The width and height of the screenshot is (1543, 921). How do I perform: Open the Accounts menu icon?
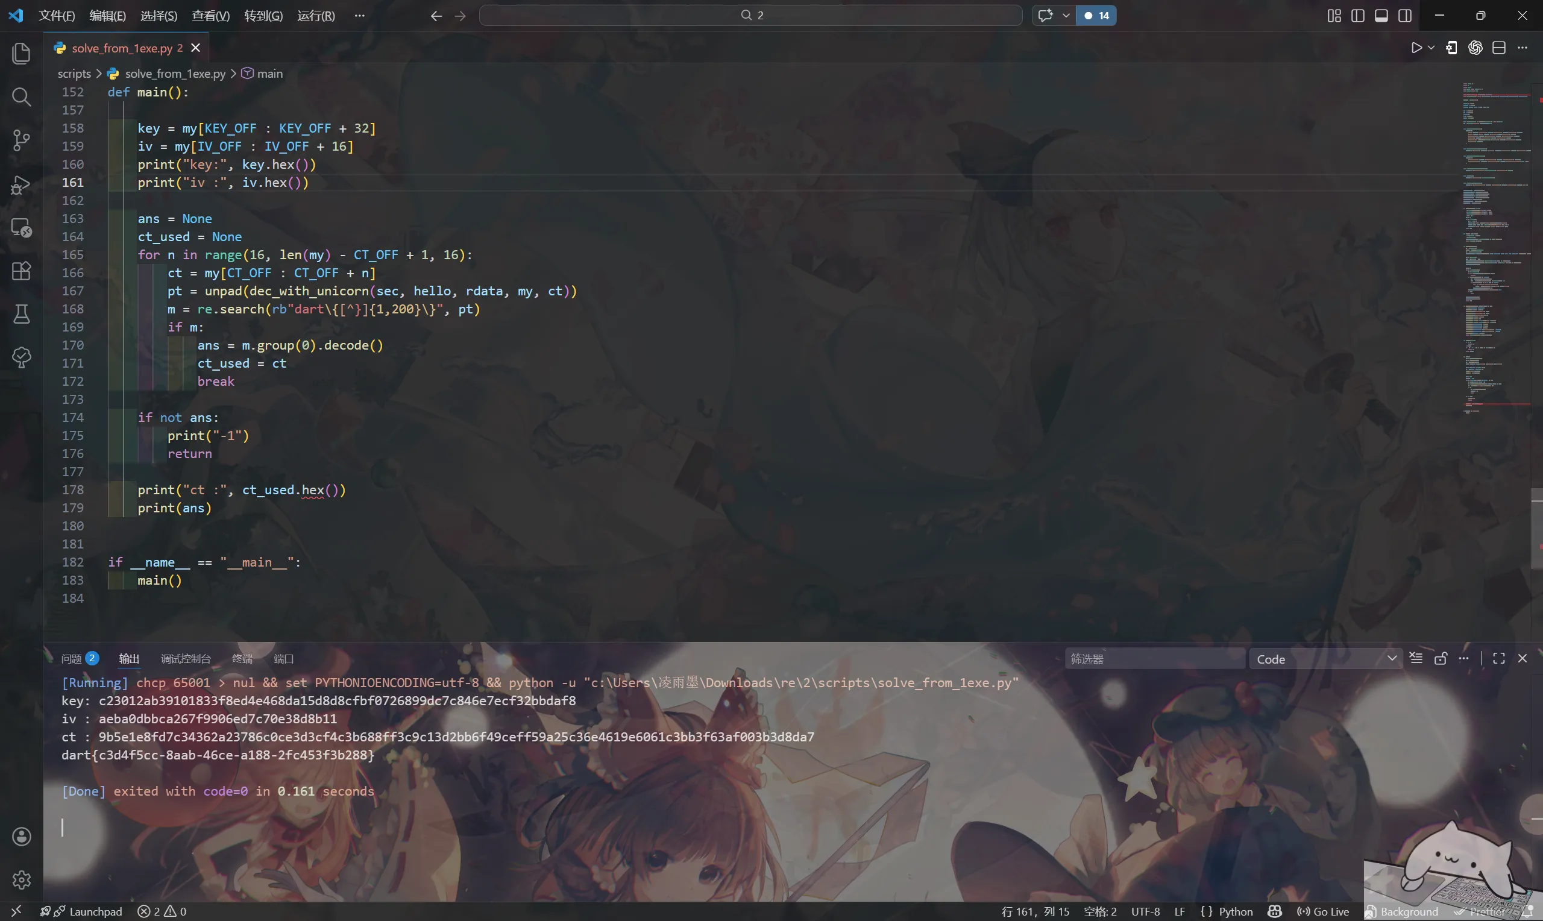pyautogui.click(x=21, y=837)
